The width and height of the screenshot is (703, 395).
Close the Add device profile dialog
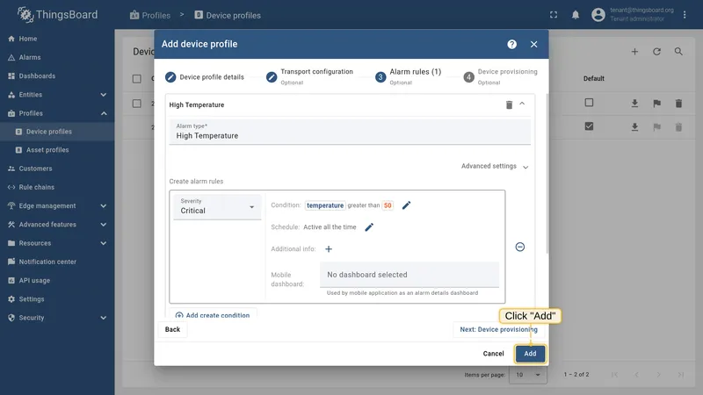pos(533,45)
